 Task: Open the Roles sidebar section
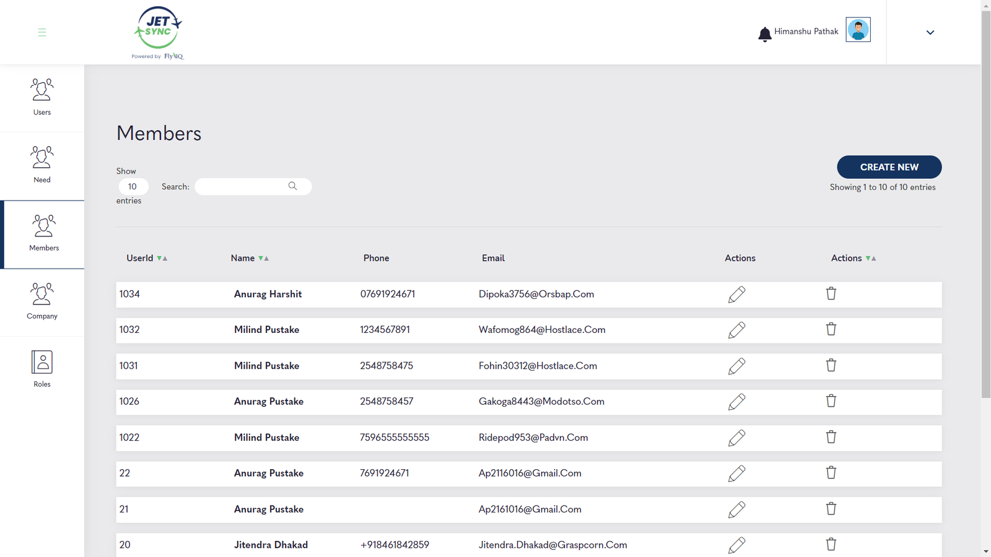pyautogui.click(x=42, y=369)
